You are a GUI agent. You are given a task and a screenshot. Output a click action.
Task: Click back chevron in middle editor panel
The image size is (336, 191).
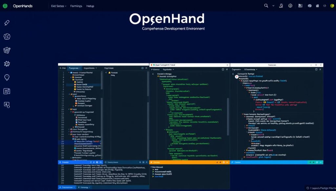[x=153, y=74]
